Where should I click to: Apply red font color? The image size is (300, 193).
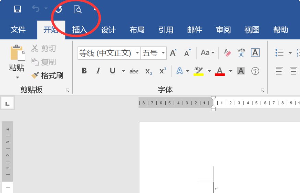220,71
